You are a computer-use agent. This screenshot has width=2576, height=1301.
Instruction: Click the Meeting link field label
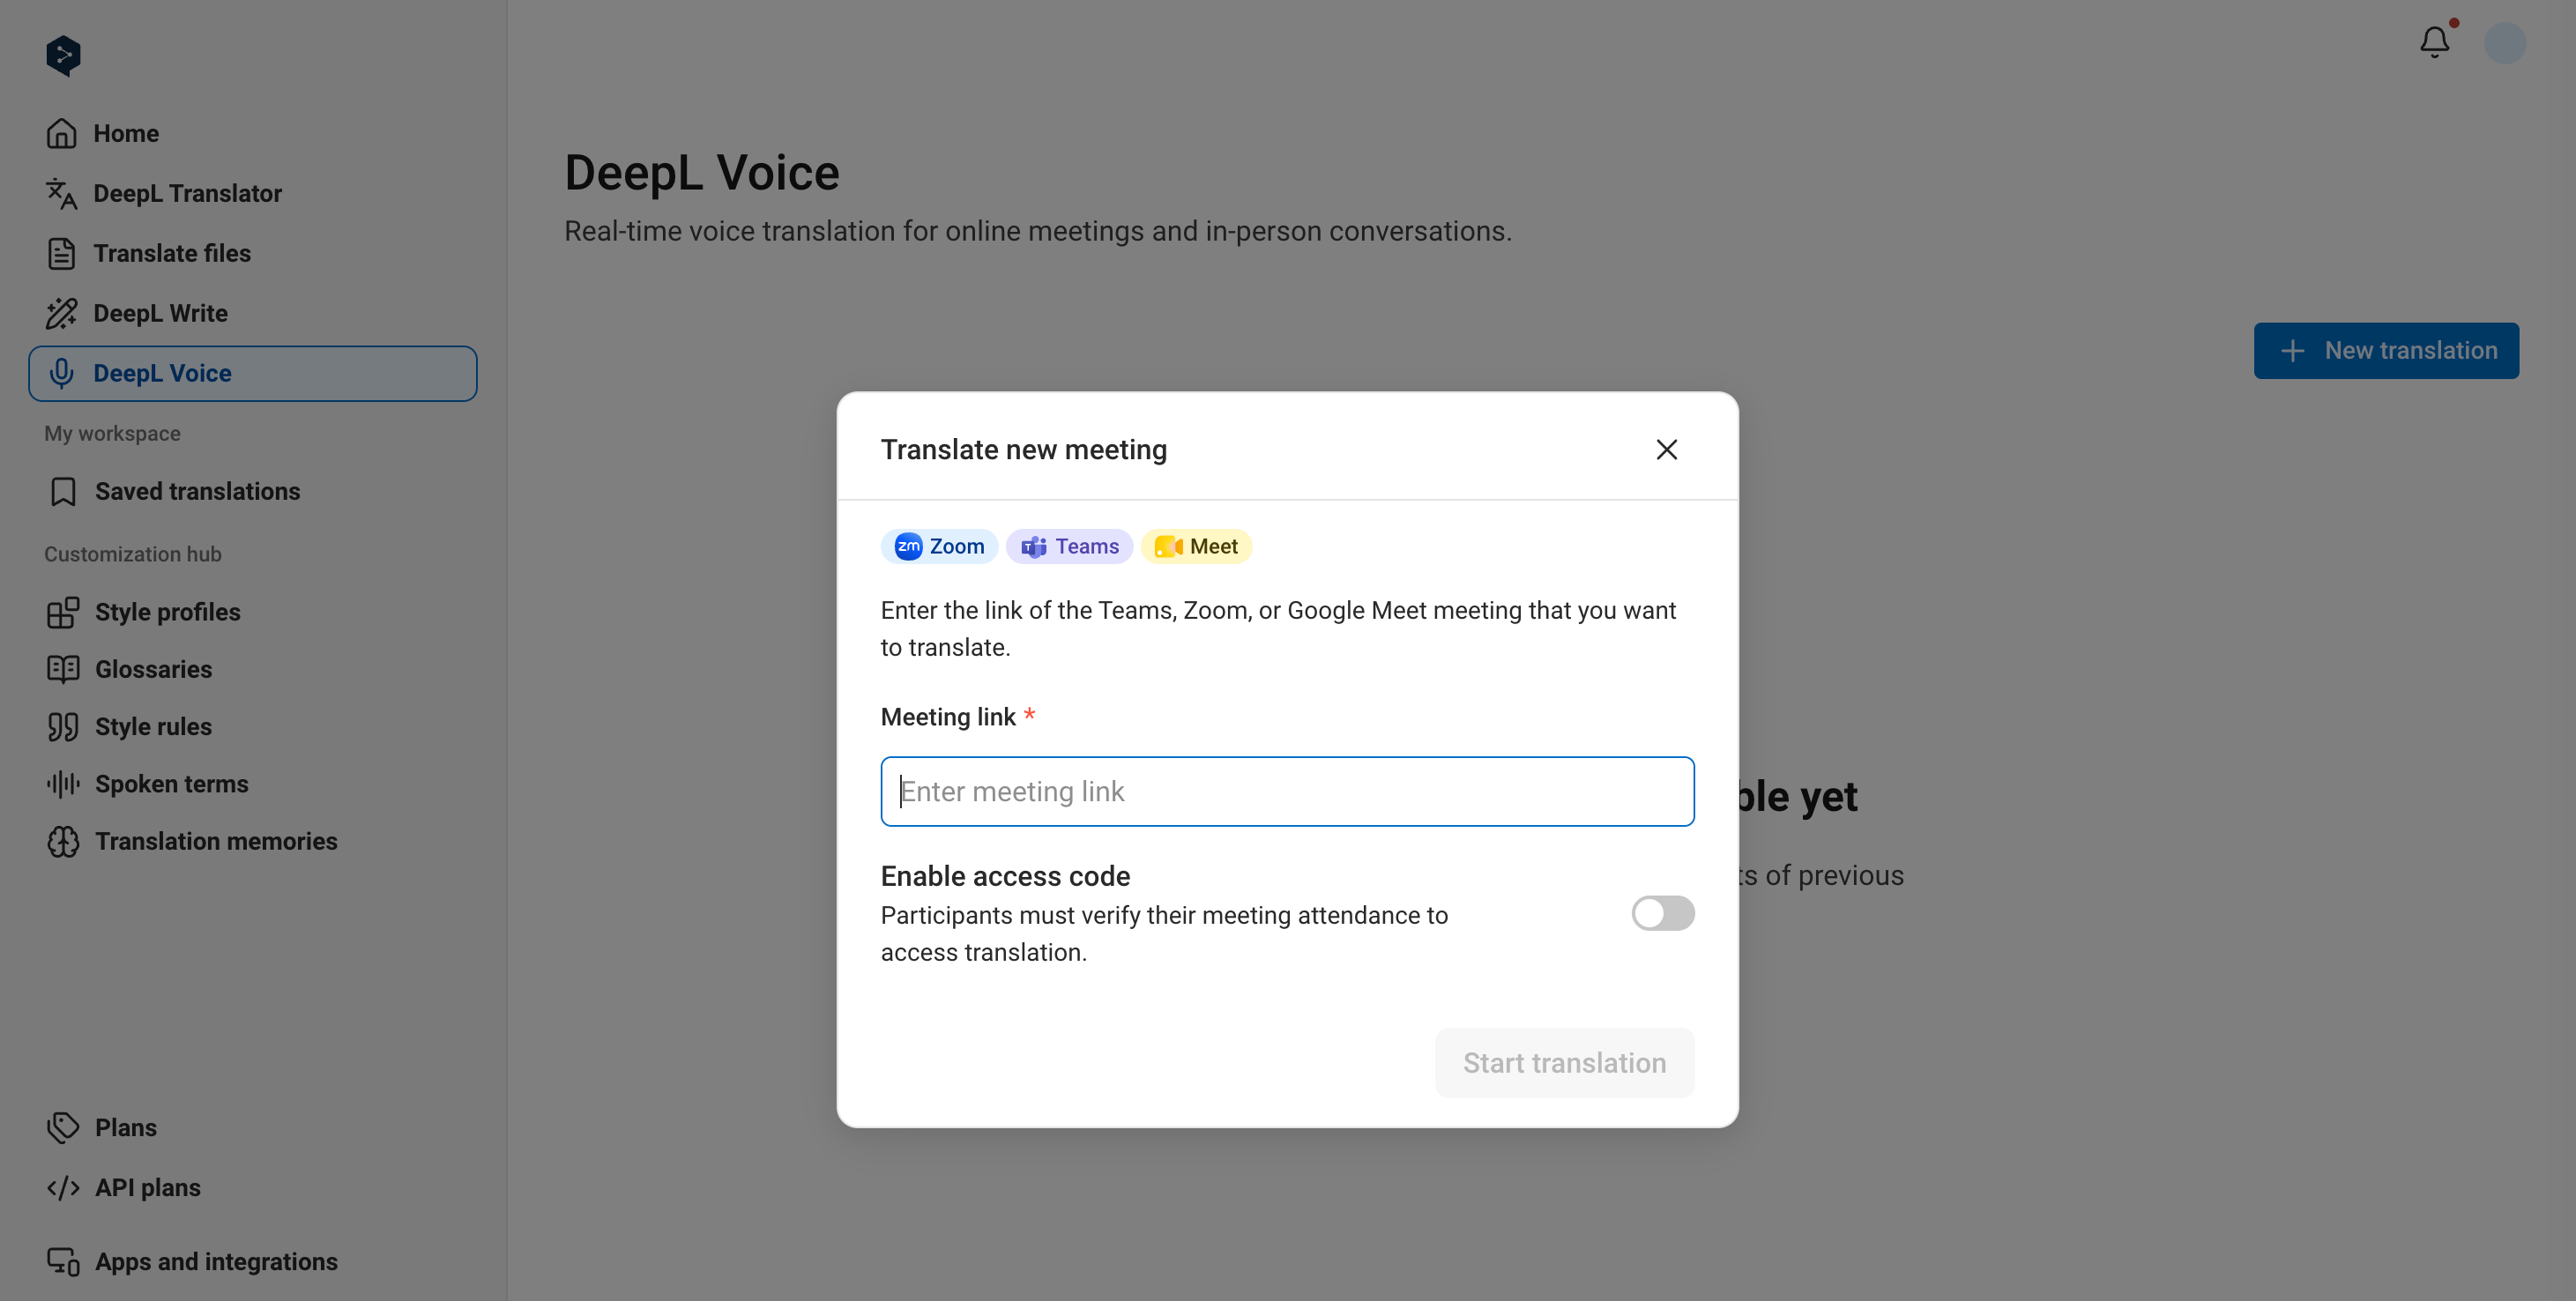pos(948,717)
